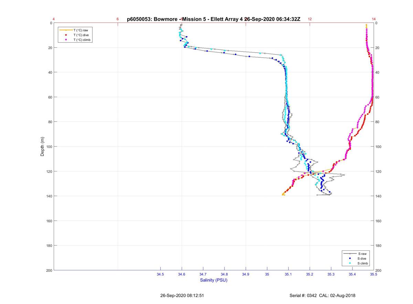The image size is (413, 304).
Task: Click the 140 tick on the right depth axis
Action: 379,196
